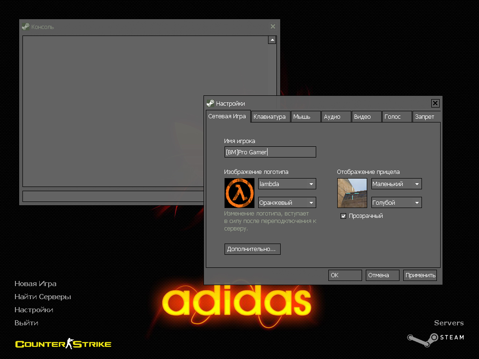The height and width of the screenshot is (359, 479).
Task: Click the Имя игрока name input field
Action: [x=270, y=152]
